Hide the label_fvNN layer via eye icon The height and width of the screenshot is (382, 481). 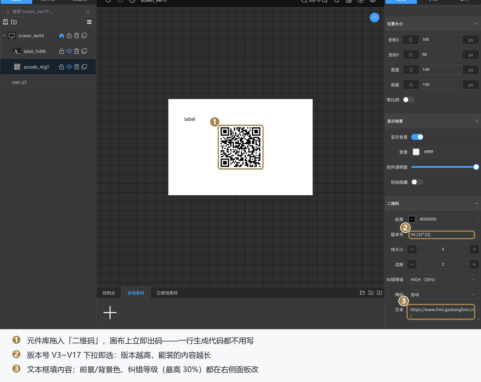coord(69,51)
